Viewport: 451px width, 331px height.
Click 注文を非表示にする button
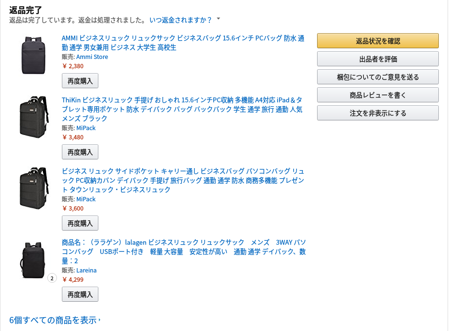[377, 113]
